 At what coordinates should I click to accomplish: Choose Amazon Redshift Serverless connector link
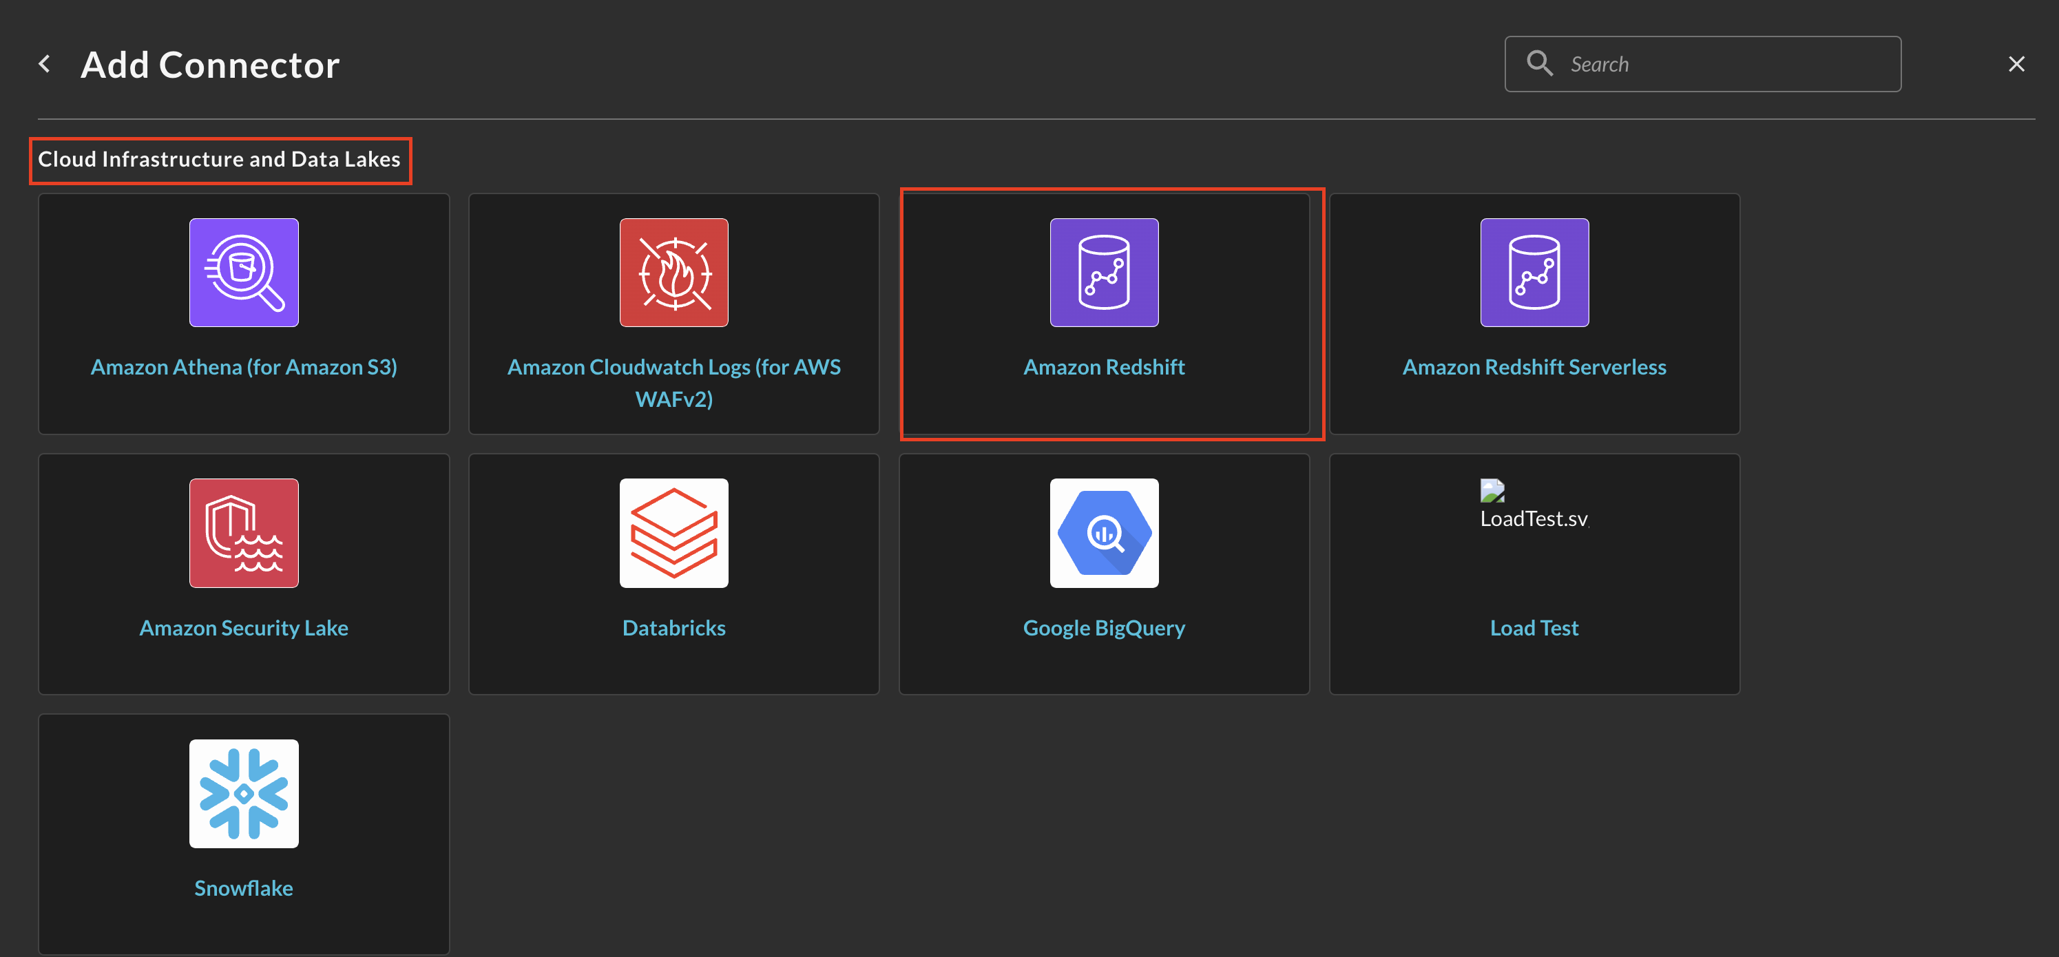coord(1534,367)
